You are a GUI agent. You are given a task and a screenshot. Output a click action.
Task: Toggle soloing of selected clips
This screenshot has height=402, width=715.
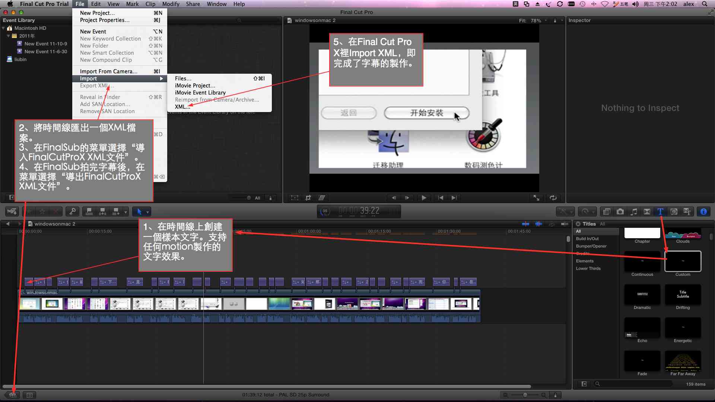[552, 224]
